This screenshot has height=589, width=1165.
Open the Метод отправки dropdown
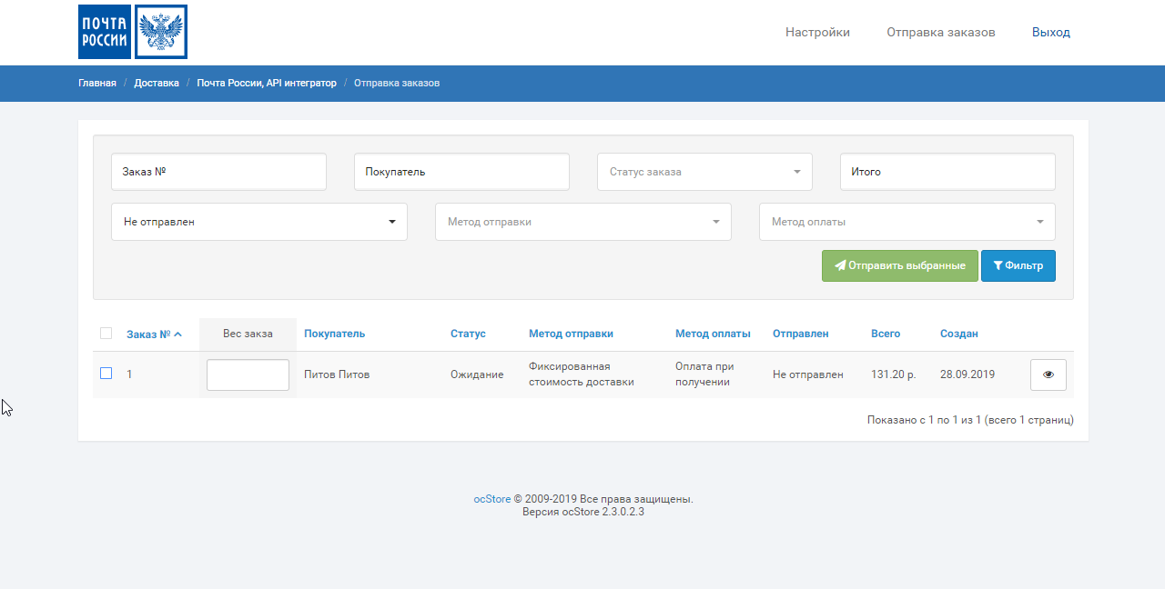click(582, 222)
